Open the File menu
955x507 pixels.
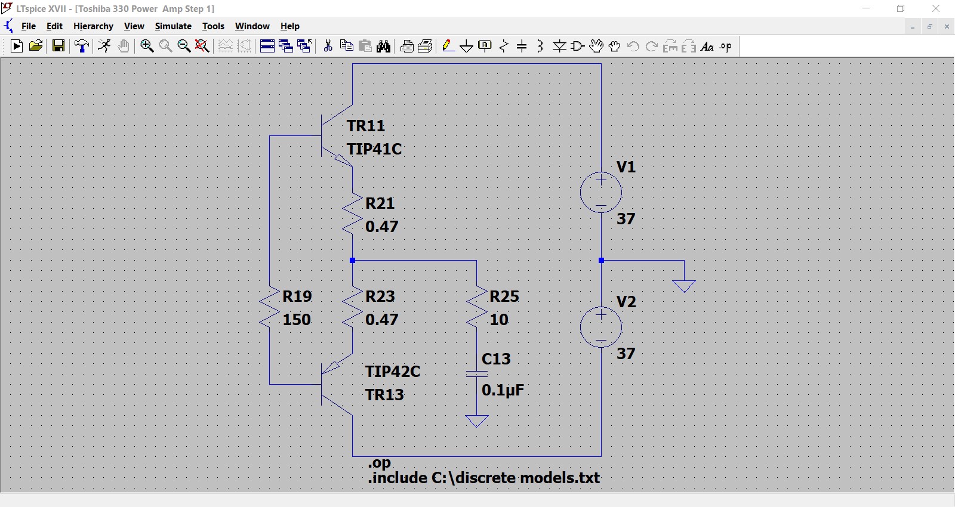(29, 26)
